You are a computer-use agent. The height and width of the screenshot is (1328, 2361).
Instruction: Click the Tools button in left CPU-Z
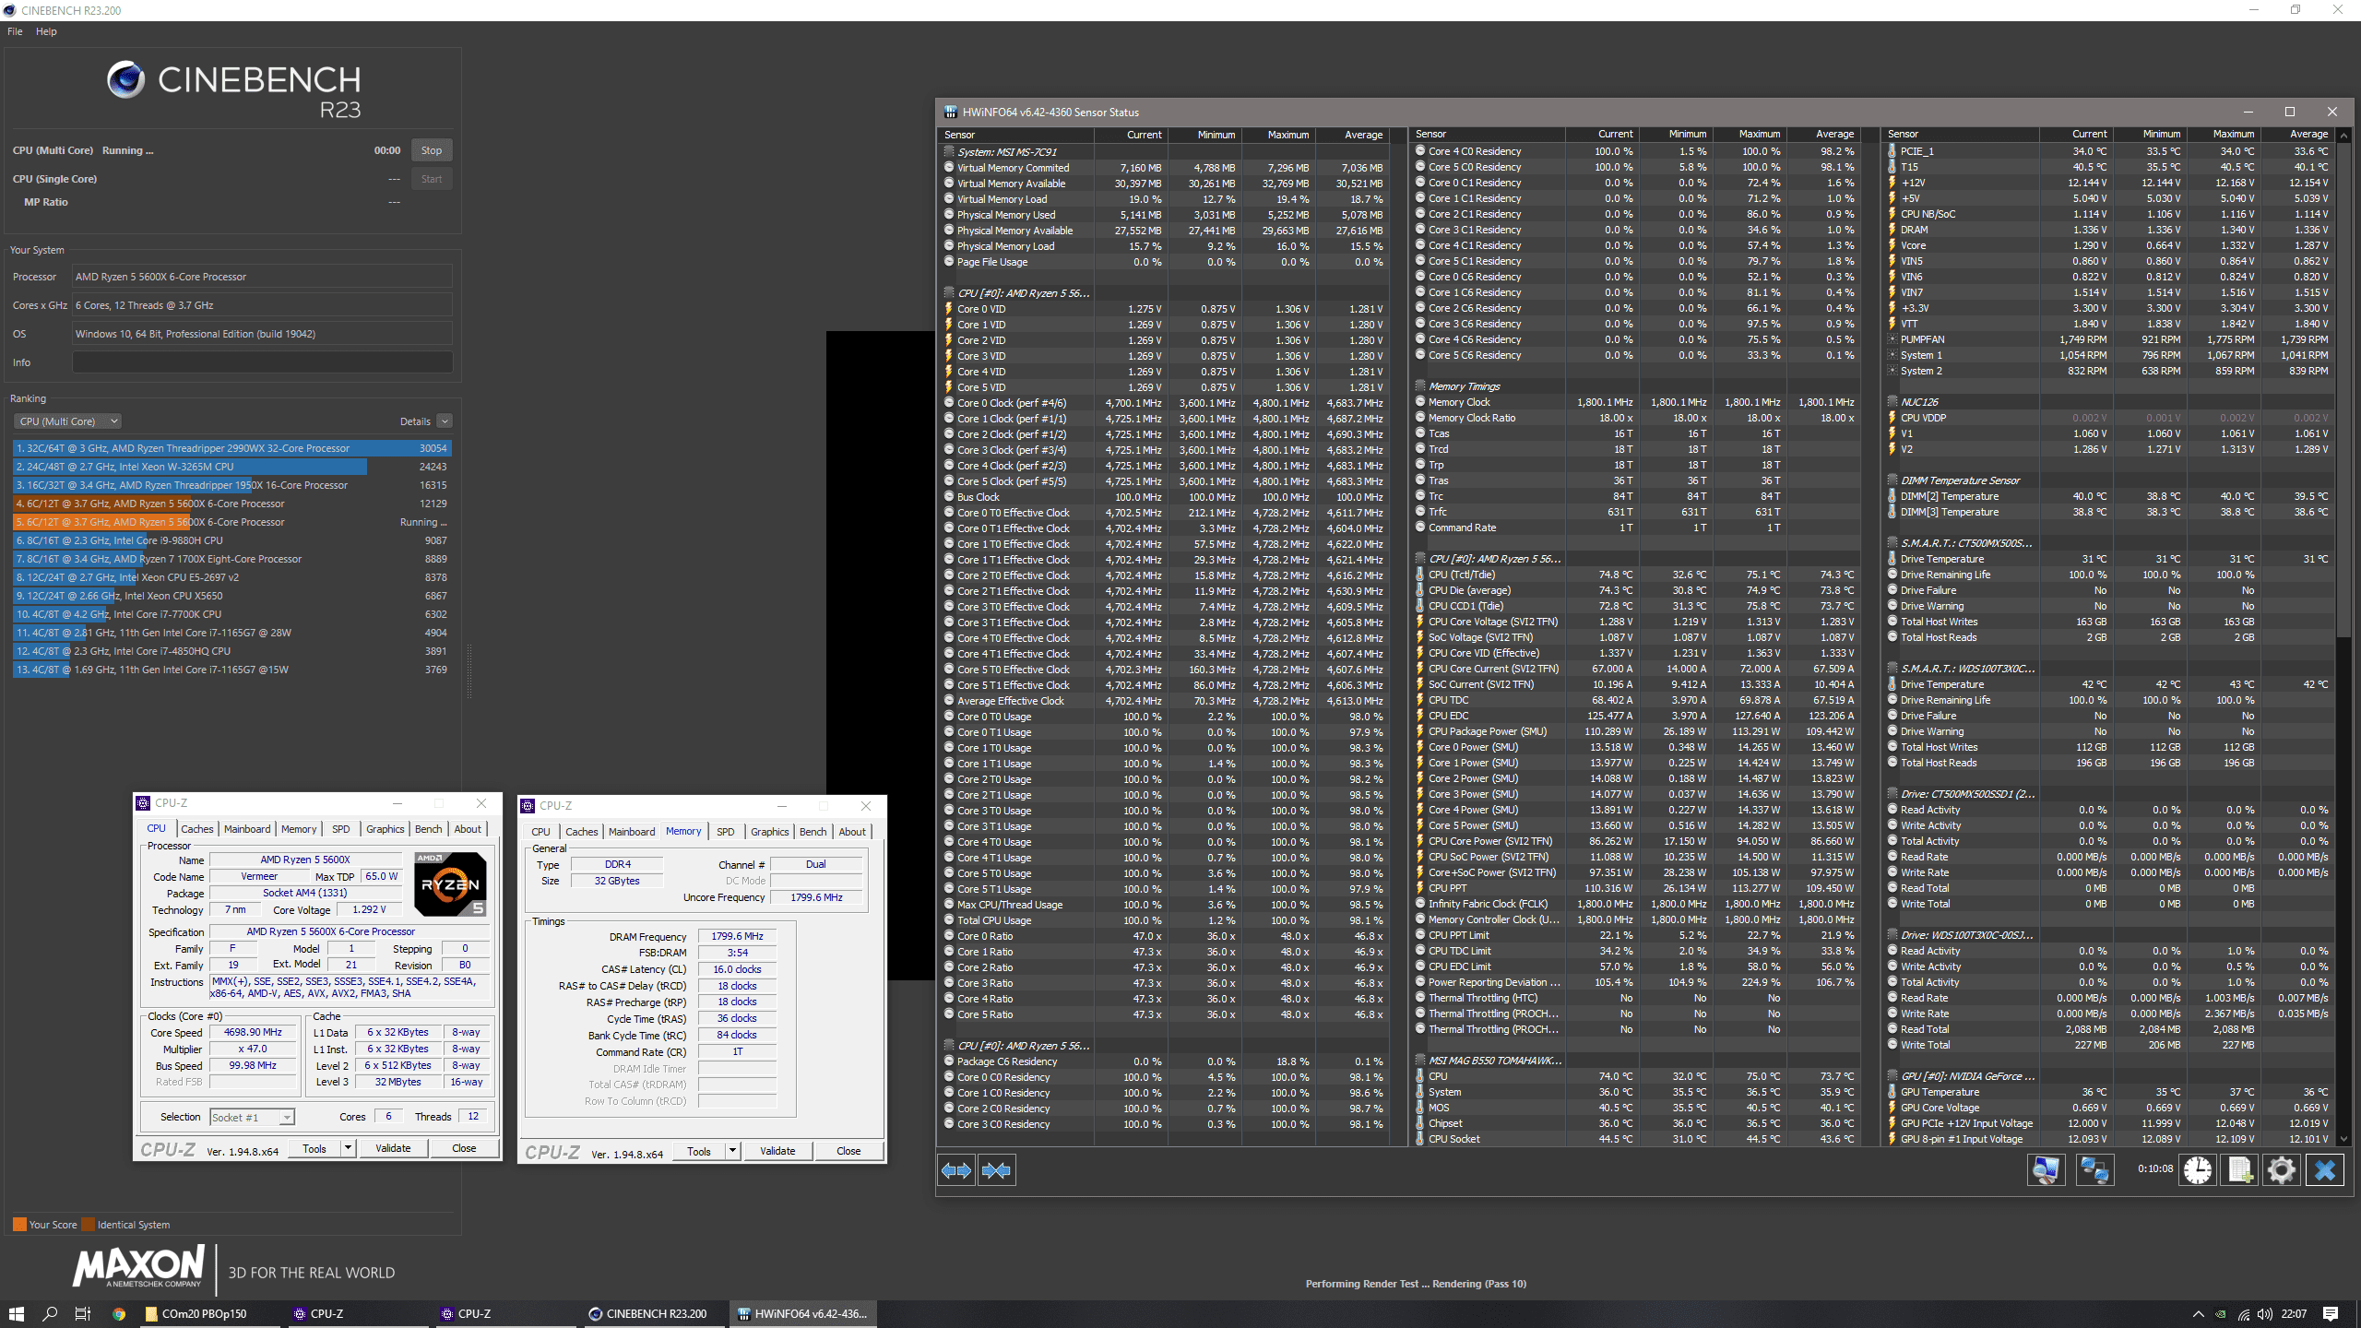[314, 1148]
